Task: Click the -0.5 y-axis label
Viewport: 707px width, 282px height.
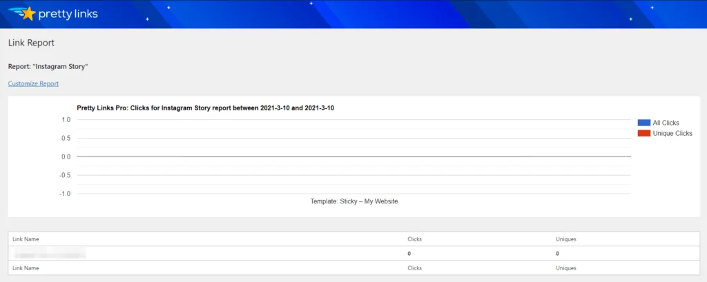Action: pos(65,175)
